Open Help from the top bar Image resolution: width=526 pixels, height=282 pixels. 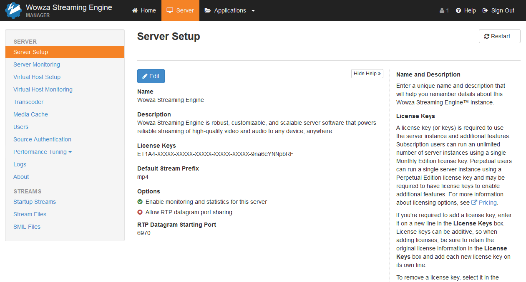pos(466,10)
